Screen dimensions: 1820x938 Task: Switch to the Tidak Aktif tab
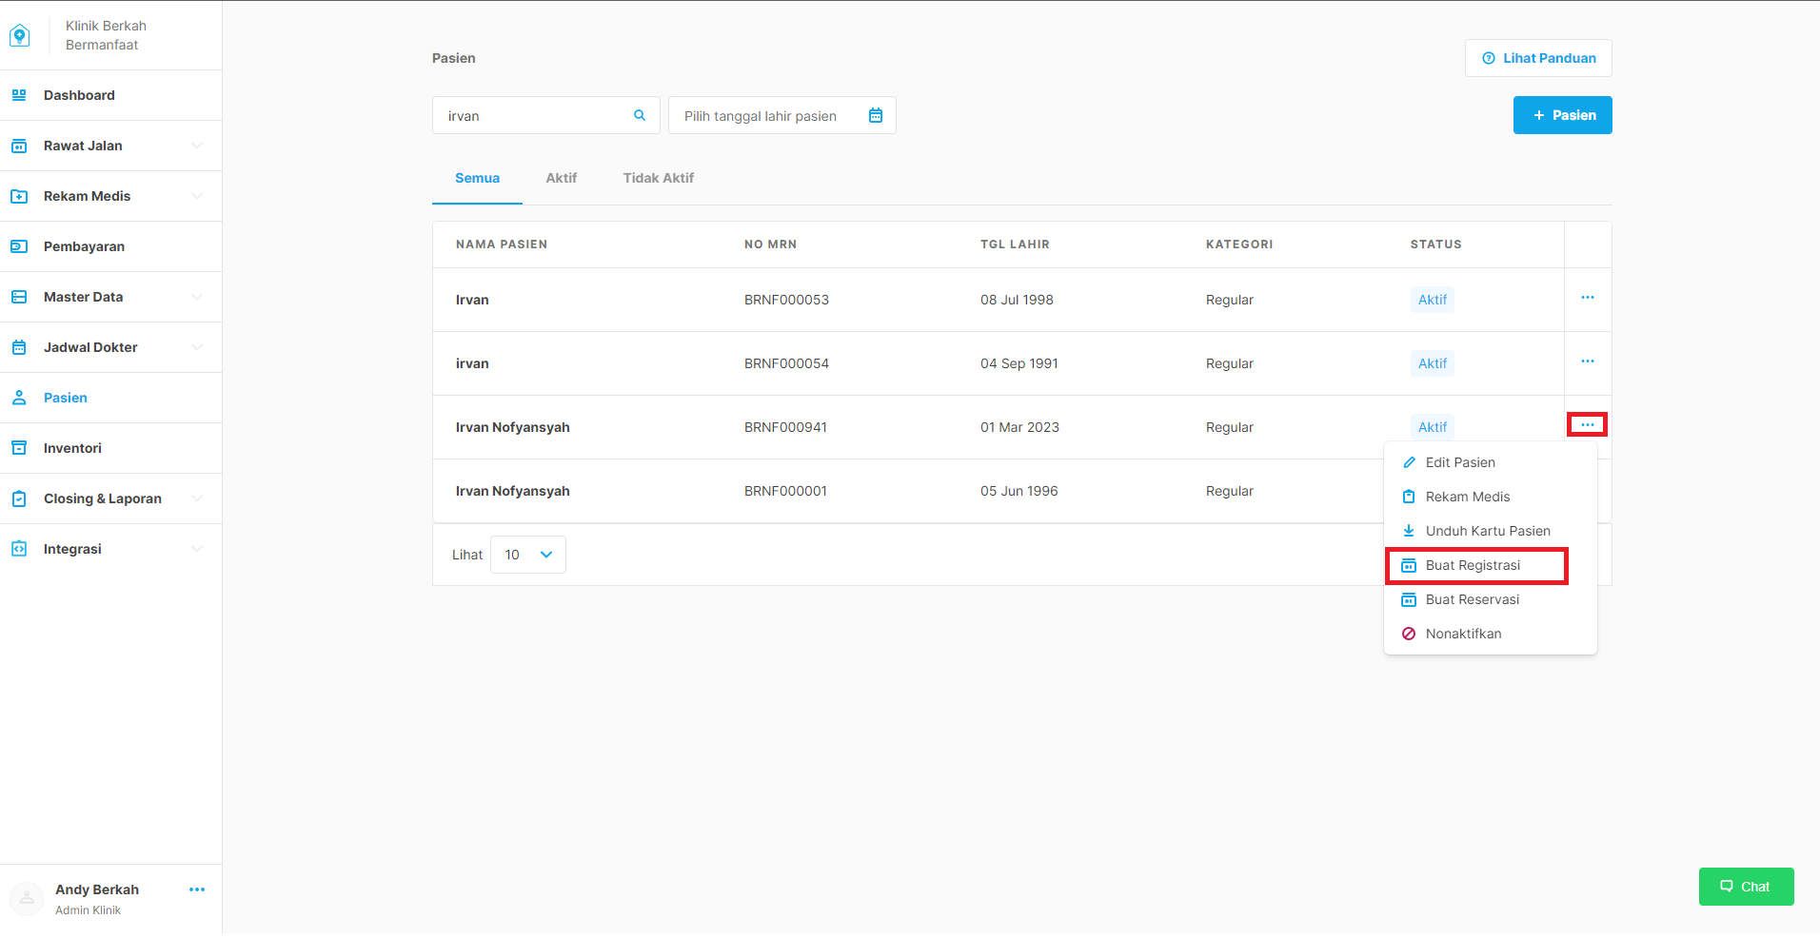point(659,178)
